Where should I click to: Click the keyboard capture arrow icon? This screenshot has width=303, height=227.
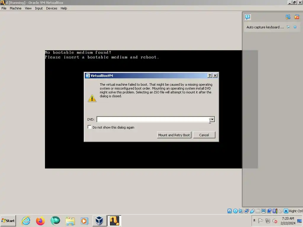tap(286, 211)
